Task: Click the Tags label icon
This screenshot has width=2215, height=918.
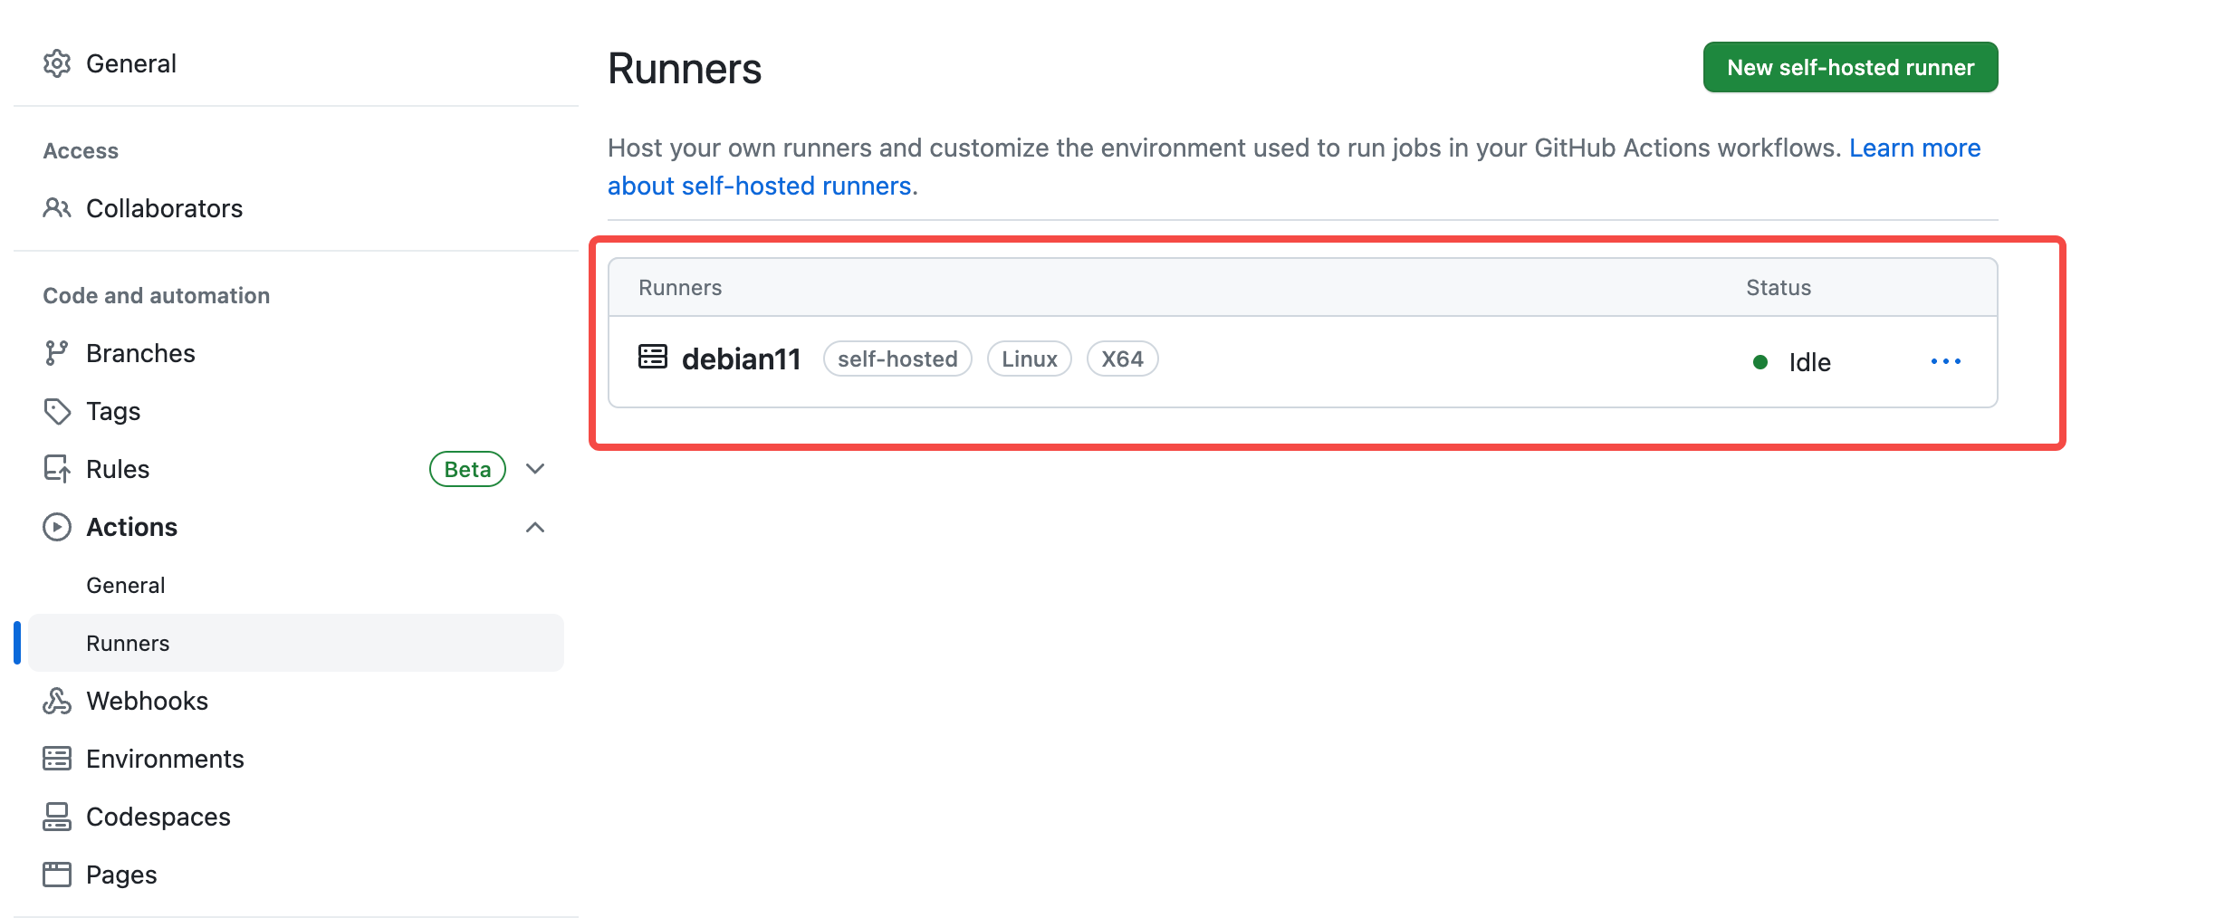Action: [57, 411]
